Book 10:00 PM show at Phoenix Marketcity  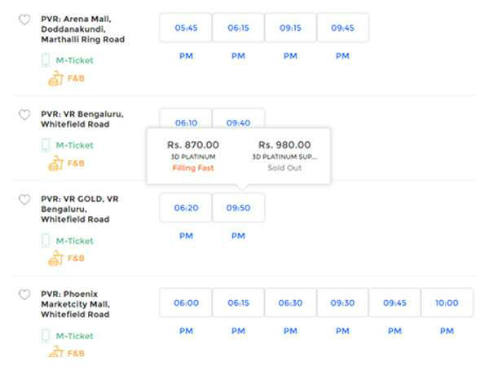[x=447, y=303]
